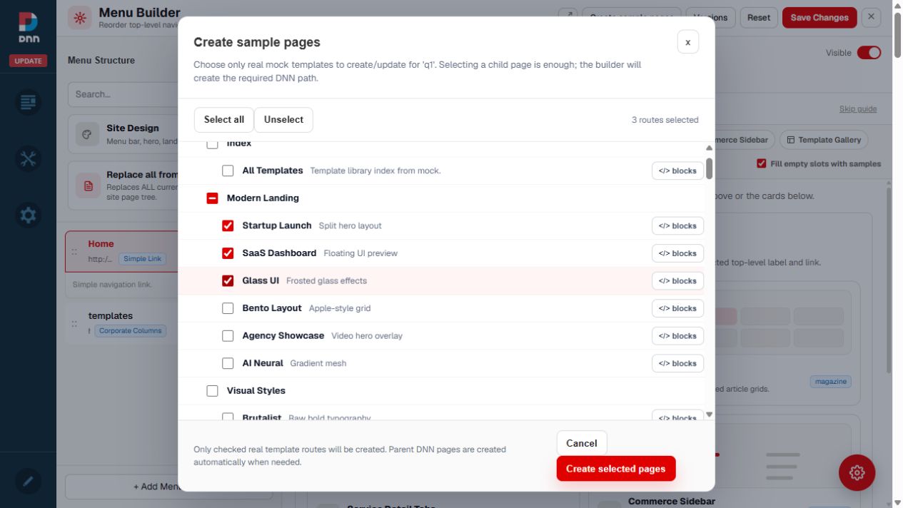
Task: Click the Cancel button
Action: tap(582, 443)
